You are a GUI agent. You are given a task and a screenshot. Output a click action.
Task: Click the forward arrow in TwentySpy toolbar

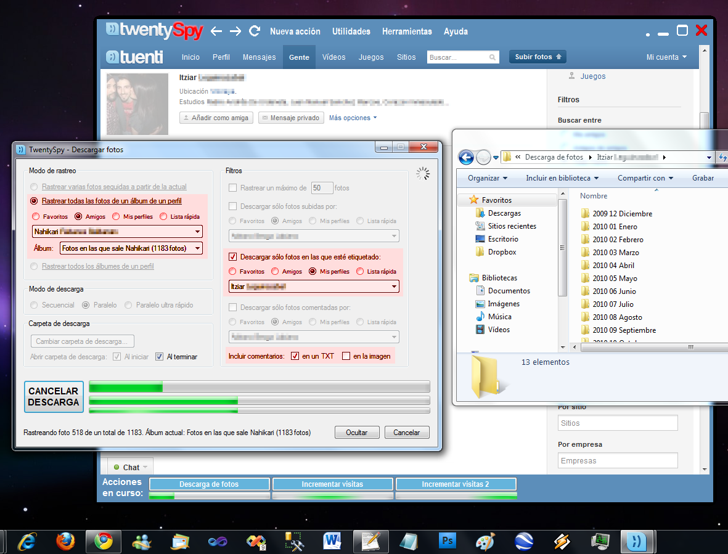pos(235,31)
